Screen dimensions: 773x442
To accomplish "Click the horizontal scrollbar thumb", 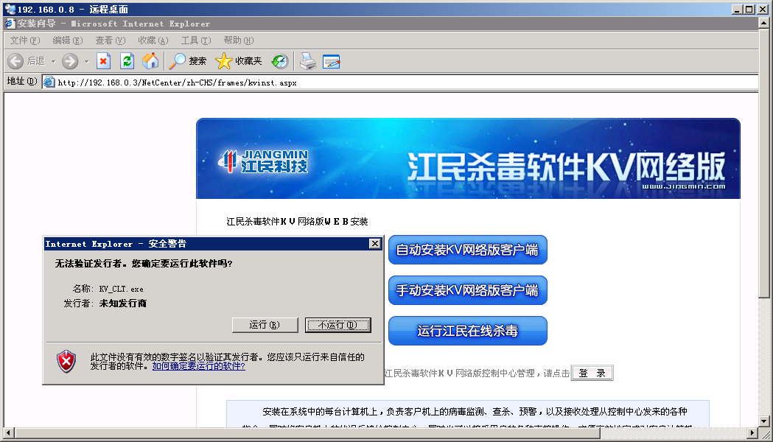I will coord(307,433).
